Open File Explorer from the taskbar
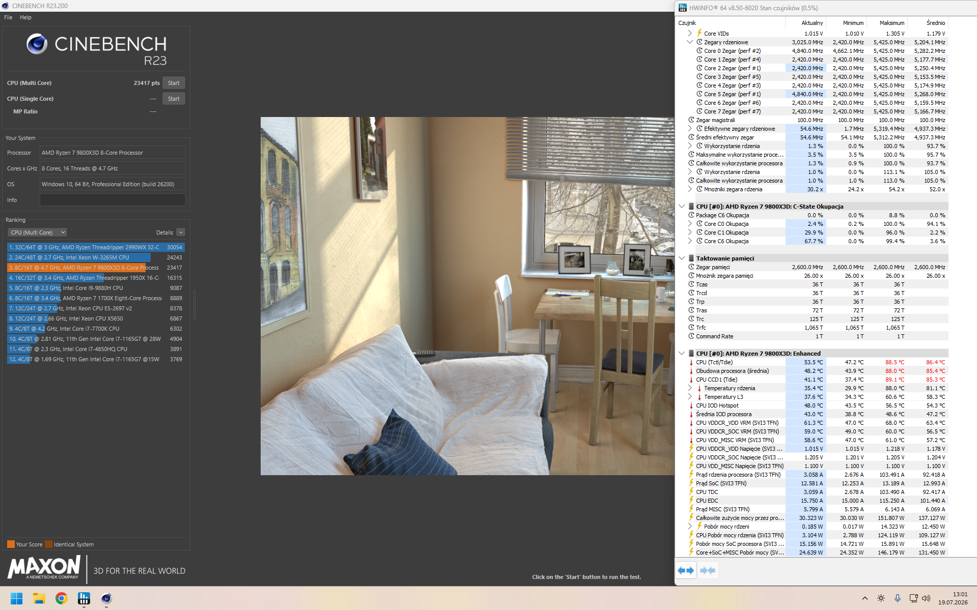Image resolution: width=977 pixels, height=610 pixels. pos(39,598)
